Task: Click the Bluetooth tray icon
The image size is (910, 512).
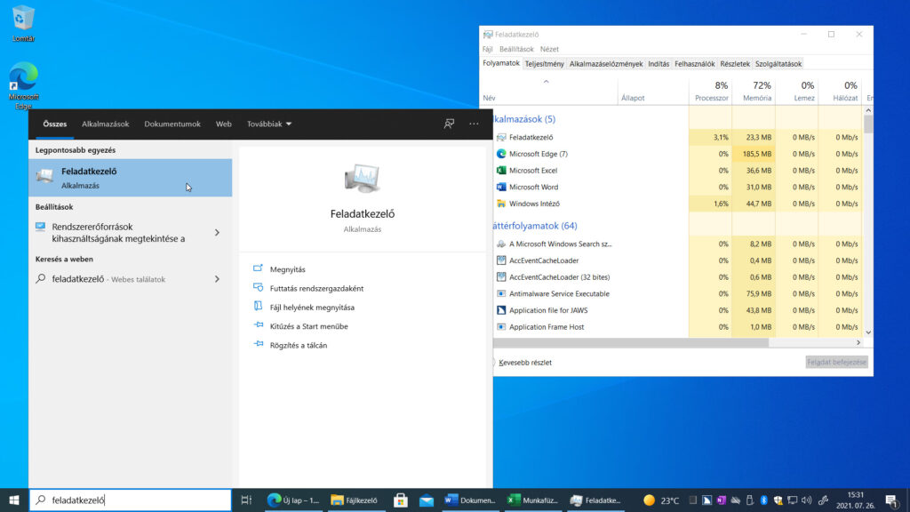Action: [x=763, y=500]
